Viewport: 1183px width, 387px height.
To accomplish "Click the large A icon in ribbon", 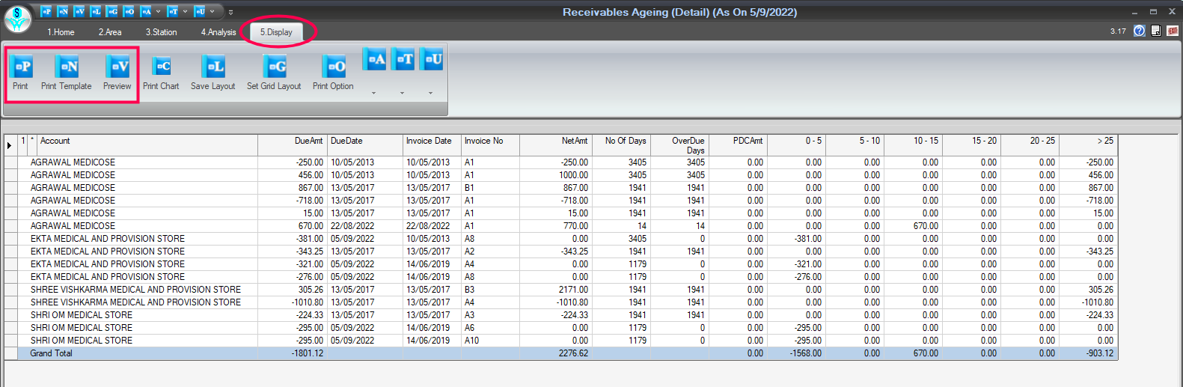I will (375, 59).
